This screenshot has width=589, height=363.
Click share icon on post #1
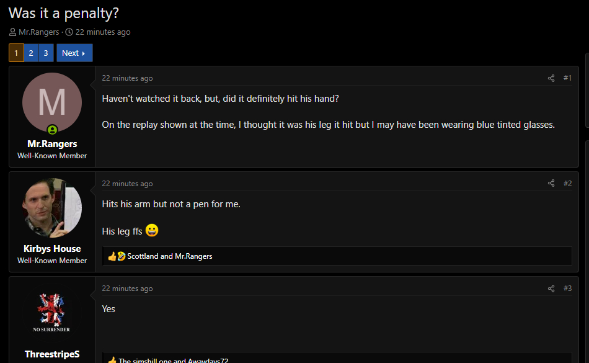pyautogui.click(x=551, y=78)
